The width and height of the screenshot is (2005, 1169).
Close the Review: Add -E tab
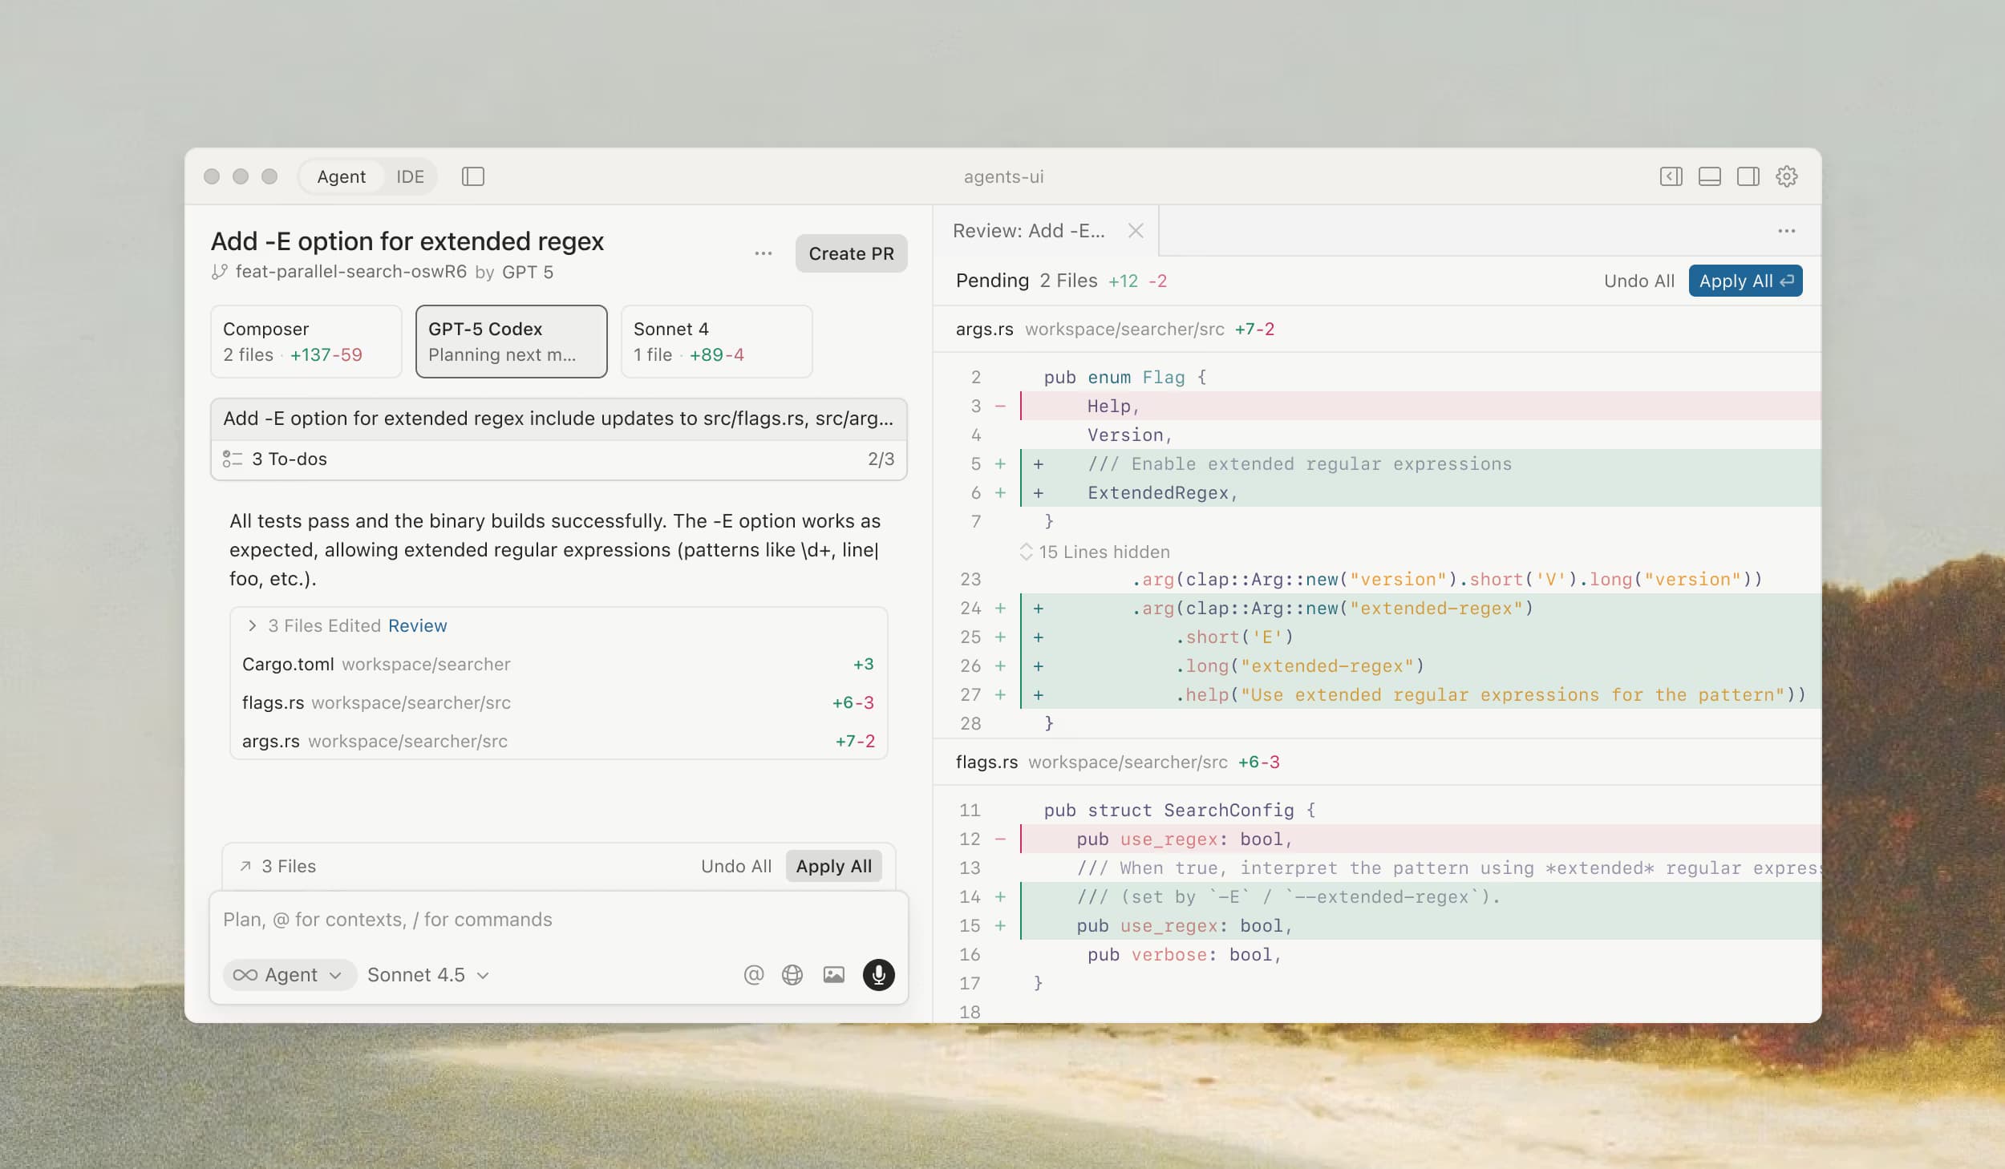(x=1136, y=231)
